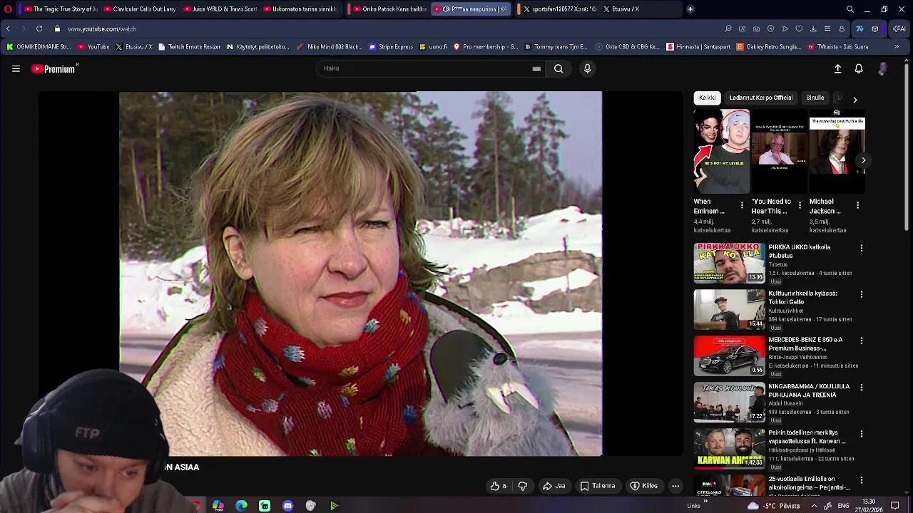
Task: Open options for MERCEDES-BENZ E 350 video
Action: point(861,341)
